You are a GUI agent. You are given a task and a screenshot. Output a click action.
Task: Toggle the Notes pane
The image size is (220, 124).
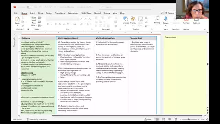click(148, 120)
